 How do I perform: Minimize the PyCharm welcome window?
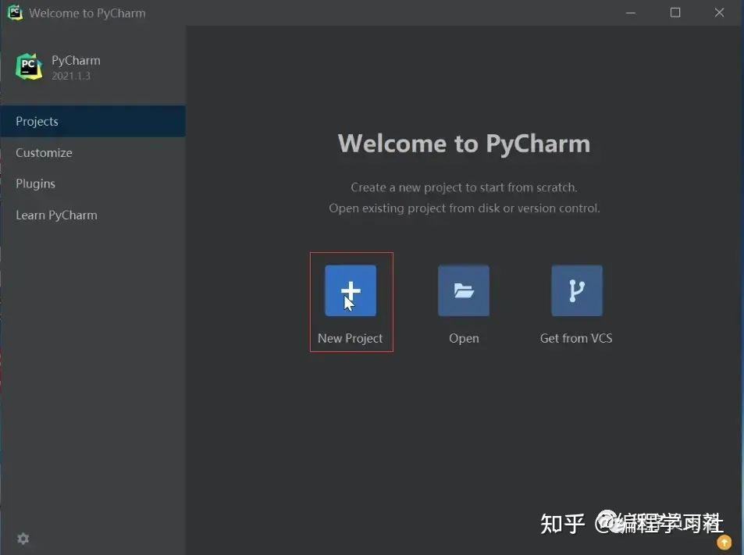coord(629,12)
